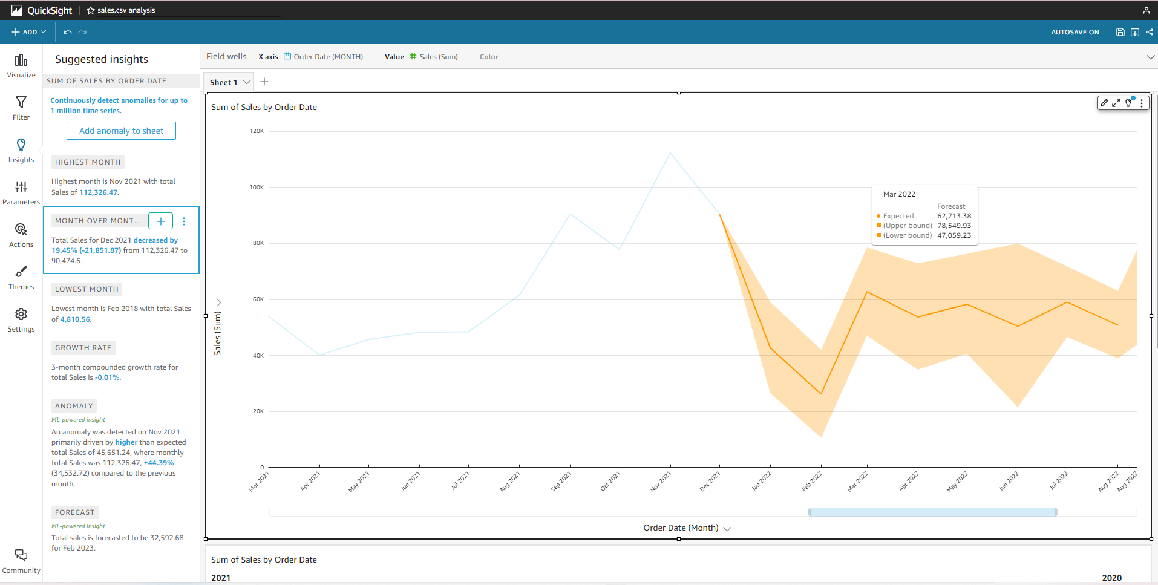Open Sheet 1 tab dropdown arrow

click(247, 82)
